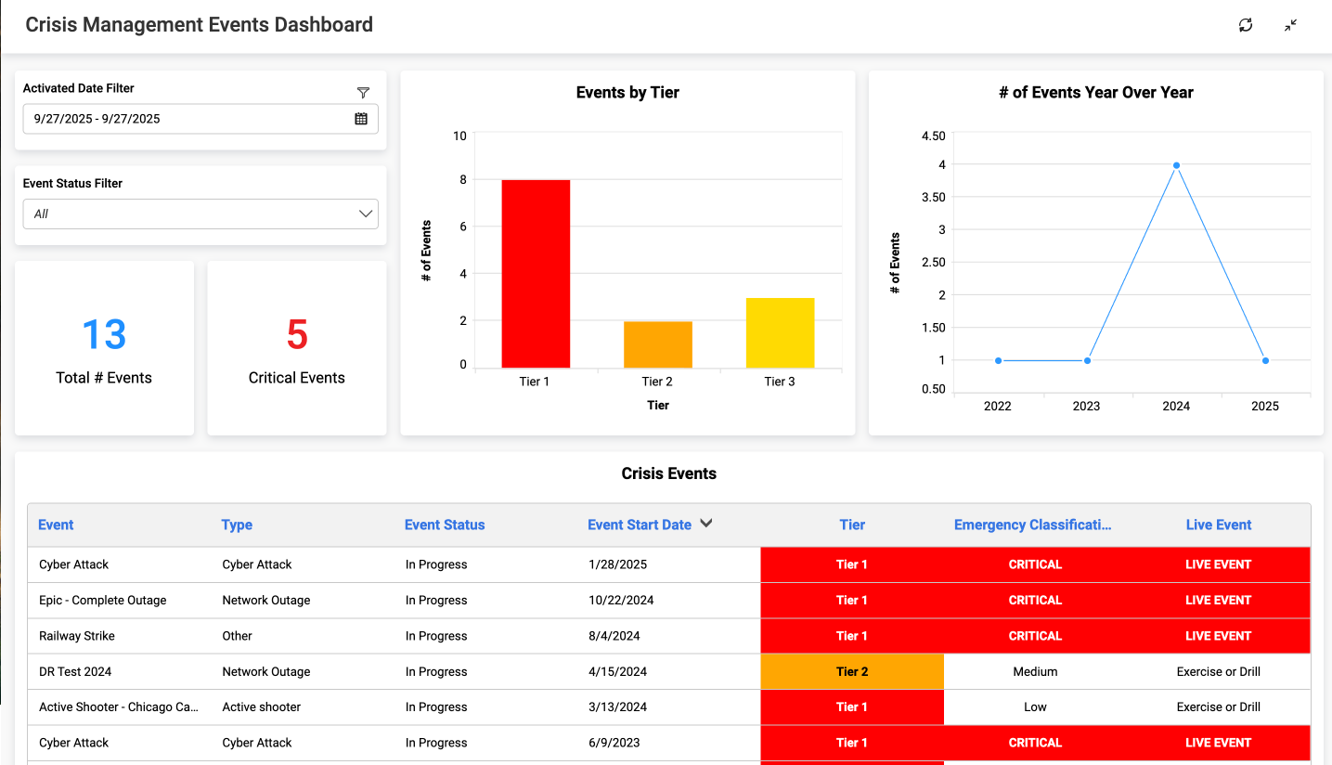Click the Event Start Date sort arrow
This screenshot has width=1332, height=765.
(x=706, y=524)
